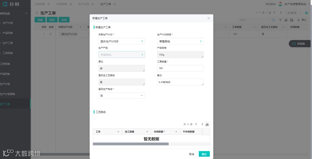Go to next page in 工艺路线 table

point(202,124)
